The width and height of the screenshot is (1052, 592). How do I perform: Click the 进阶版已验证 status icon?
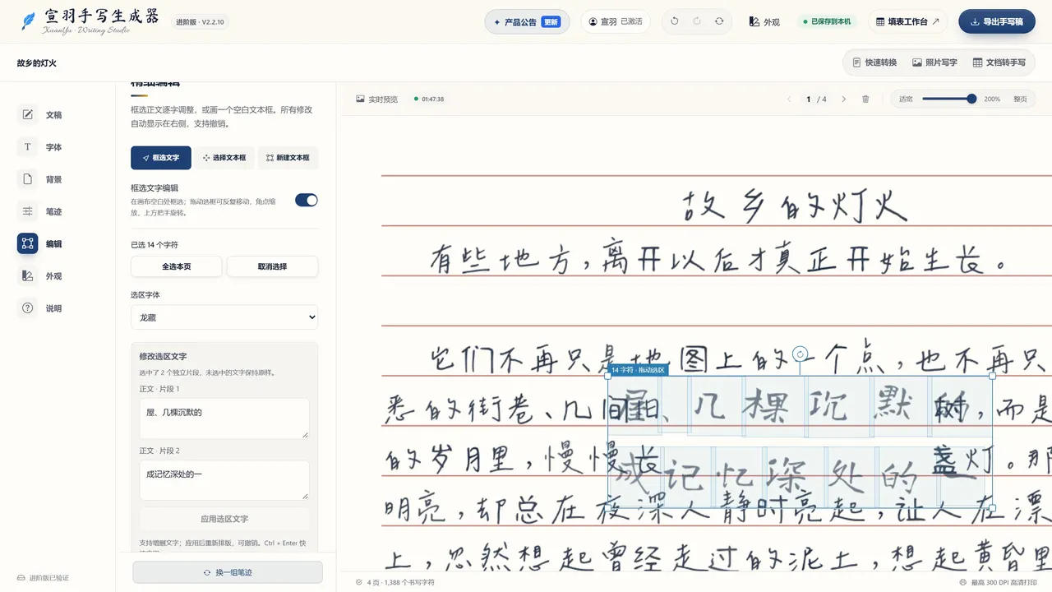[x=21, y=578]
